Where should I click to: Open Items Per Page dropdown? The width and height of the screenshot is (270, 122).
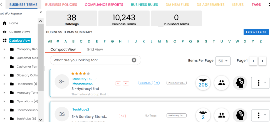223,61
